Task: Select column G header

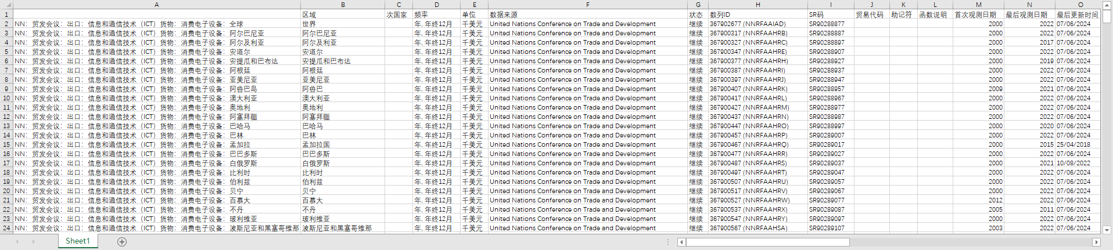Action: point(698,5)
